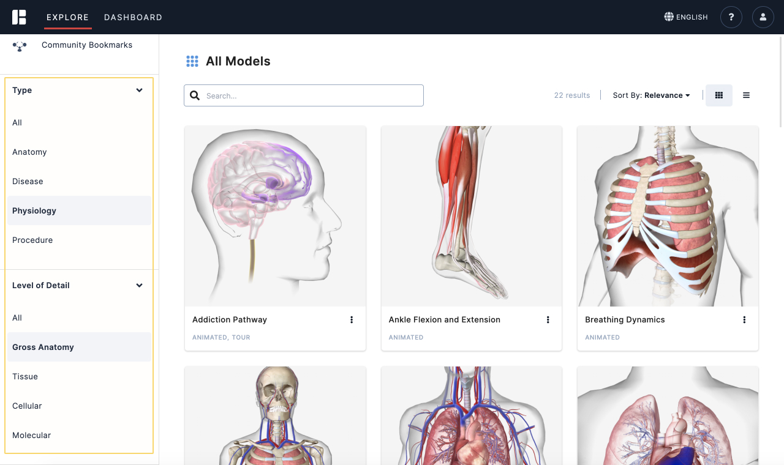784x465 pixels.
Task: Switch to list view
Action: [x=746, y=95]
